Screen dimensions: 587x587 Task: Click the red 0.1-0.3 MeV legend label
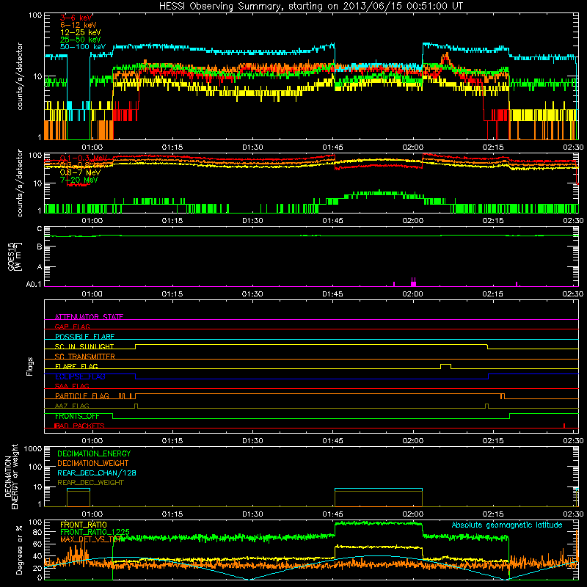pyautogui.click(x=84, y=158)
